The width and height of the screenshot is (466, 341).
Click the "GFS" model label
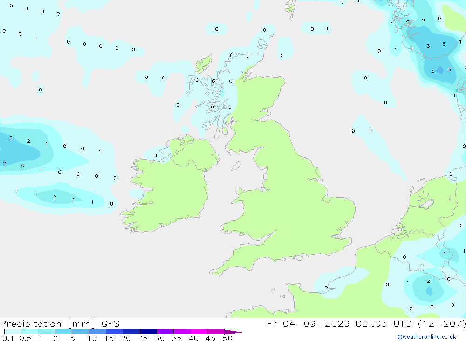(110, 323)
